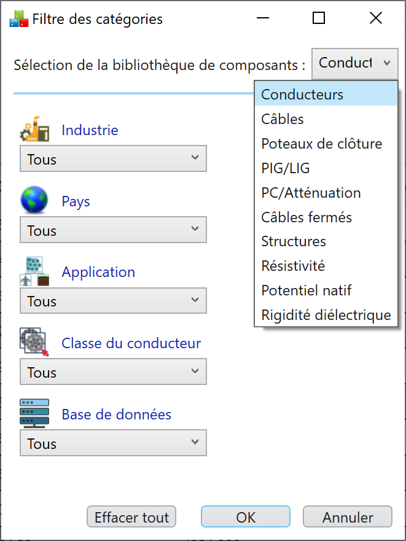Image resolution: width=406 pixels, height=541 pixels.
Task: Select Câbles from the library list
Action: coord(326,119)
